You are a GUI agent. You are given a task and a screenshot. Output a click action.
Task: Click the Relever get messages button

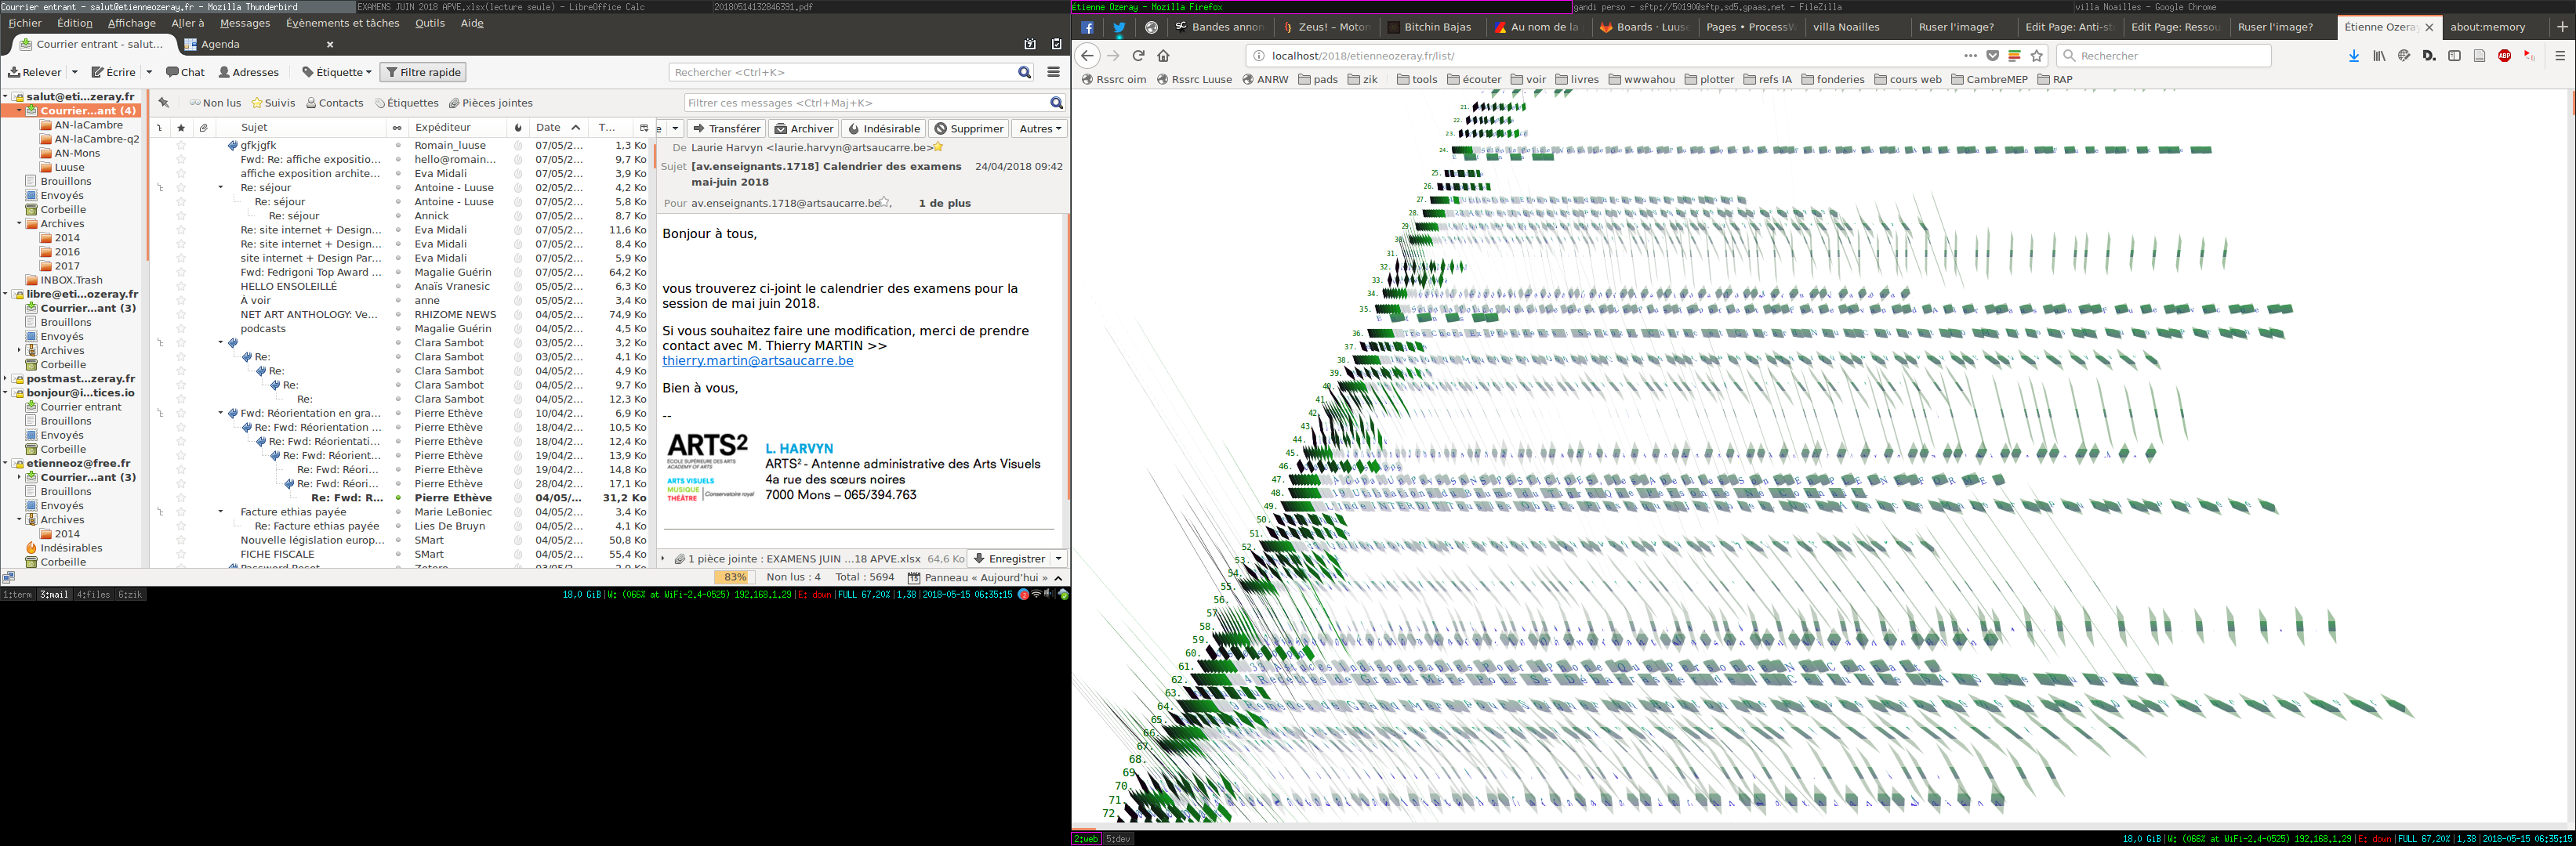(35, 72)
